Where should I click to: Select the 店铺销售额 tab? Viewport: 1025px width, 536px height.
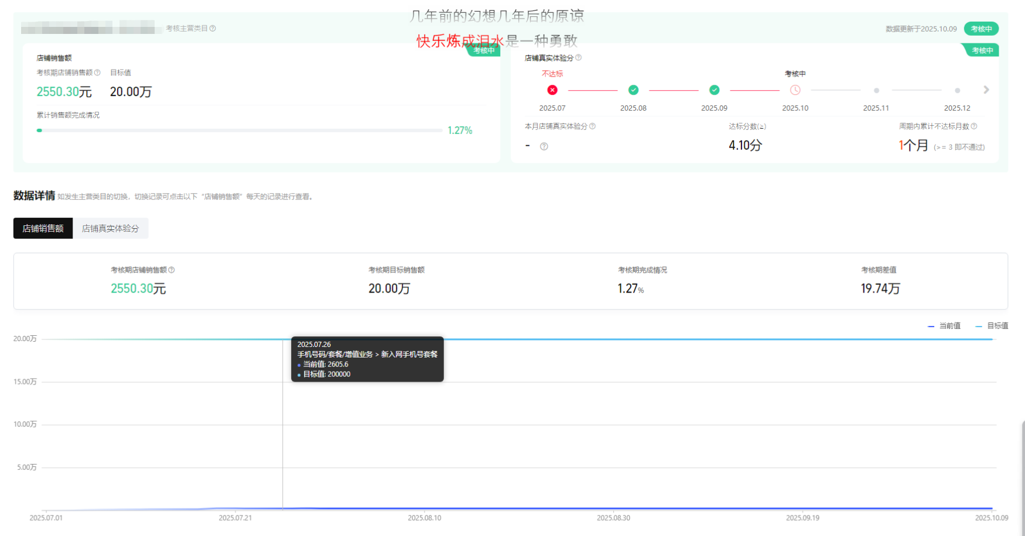(43, 228)
